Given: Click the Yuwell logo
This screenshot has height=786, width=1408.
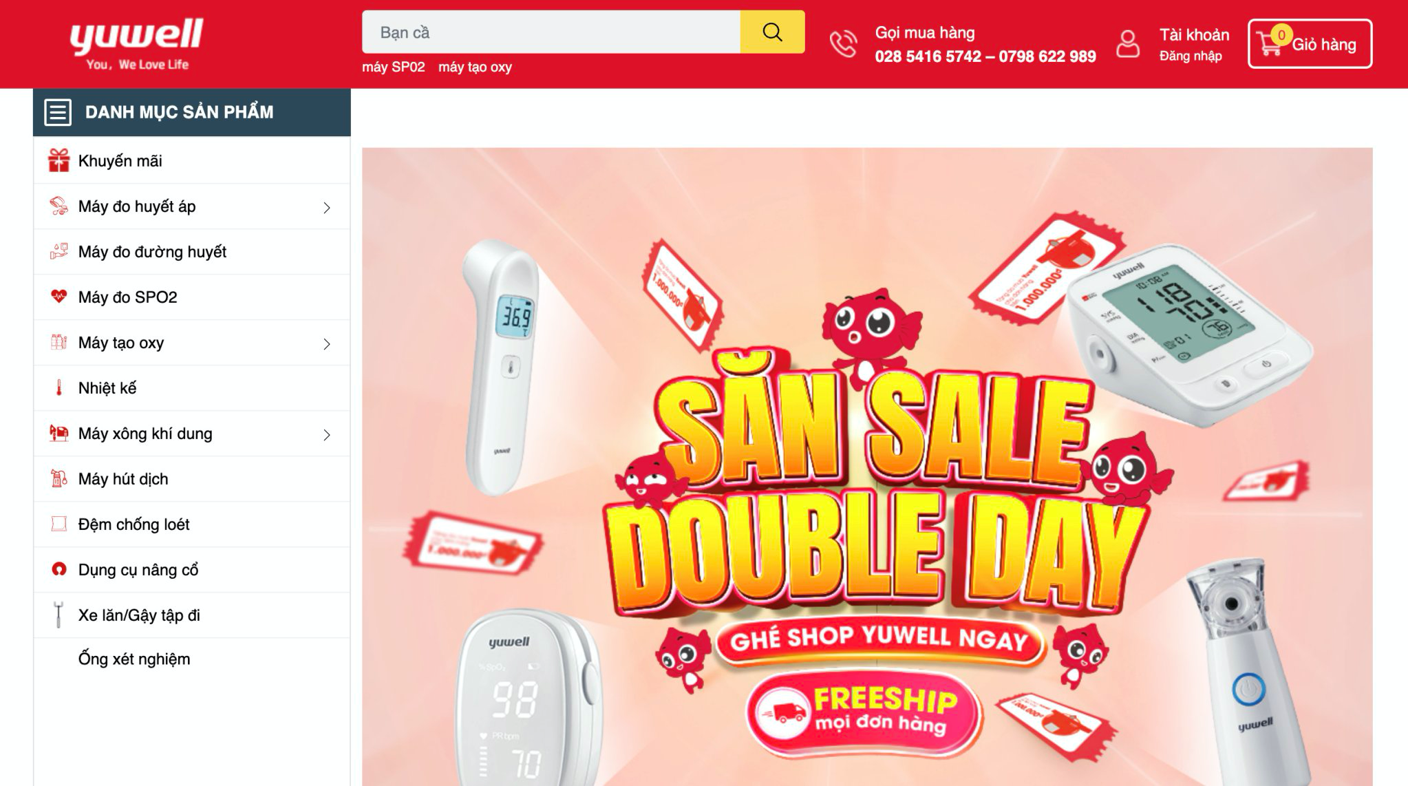Looking at the screenshot, I should click(x=136, y=44).
